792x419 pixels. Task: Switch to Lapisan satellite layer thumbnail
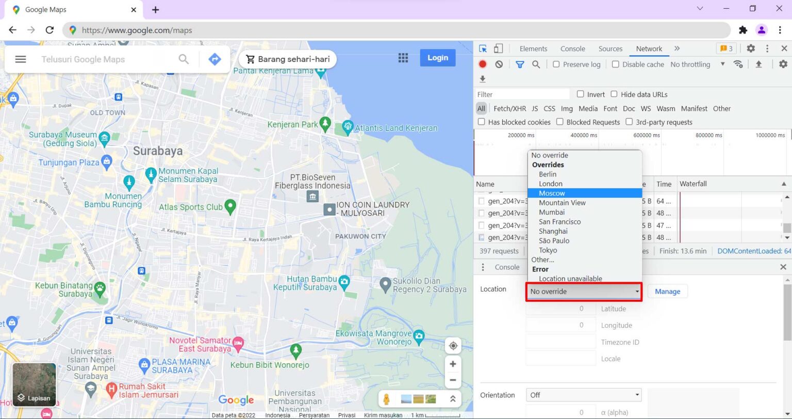coord(34,385)
